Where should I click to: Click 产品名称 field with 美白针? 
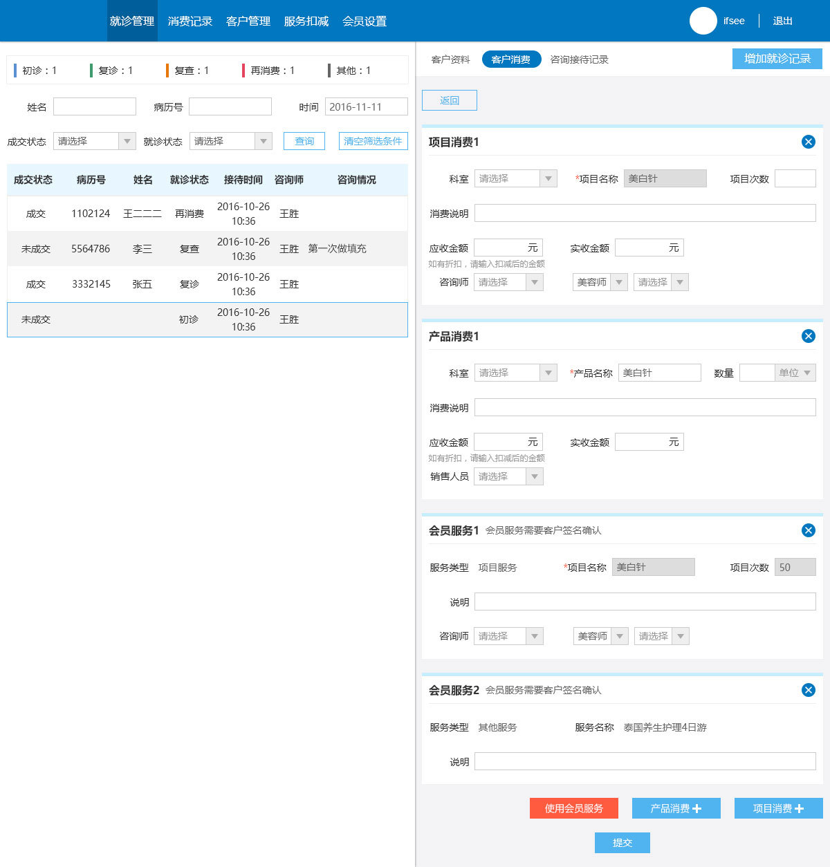660,373
